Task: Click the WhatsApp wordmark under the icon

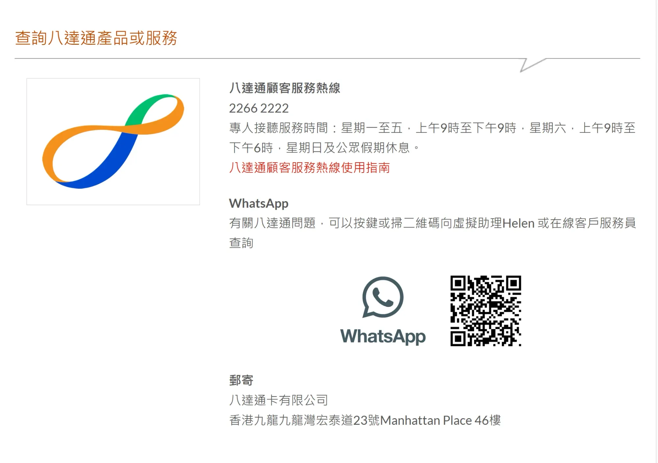Action: 383,336
